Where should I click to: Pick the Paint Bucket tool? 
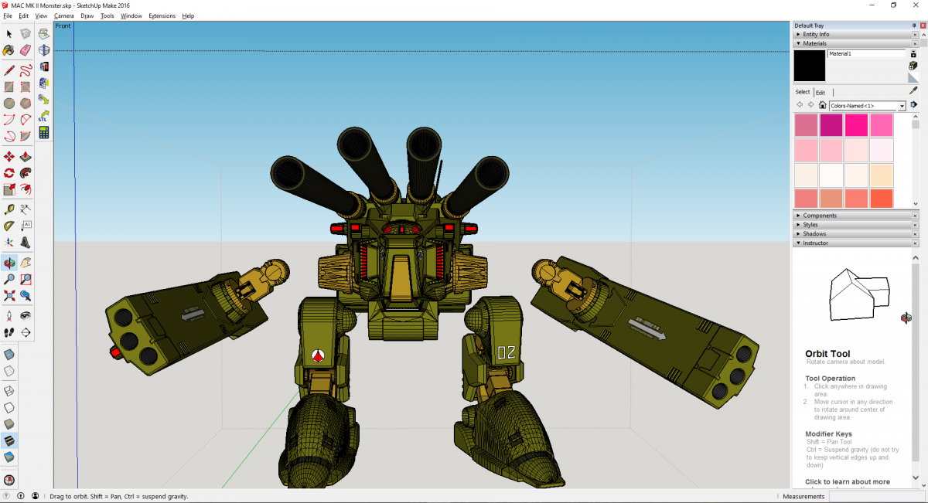[9, 50]
